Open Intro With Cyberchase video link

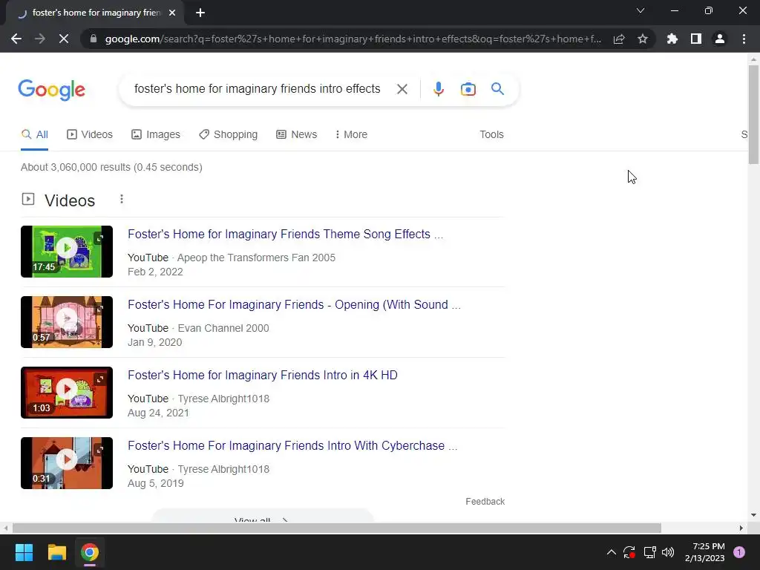pyautogui.click(x=292, y=446)
